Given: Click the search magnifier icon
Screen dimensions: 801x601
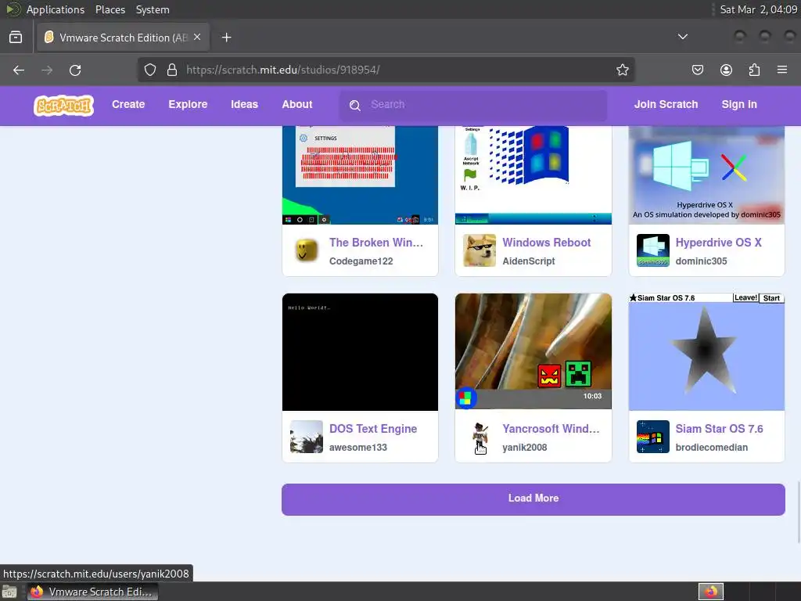Looking at the screenshot, I should [355, 106].
